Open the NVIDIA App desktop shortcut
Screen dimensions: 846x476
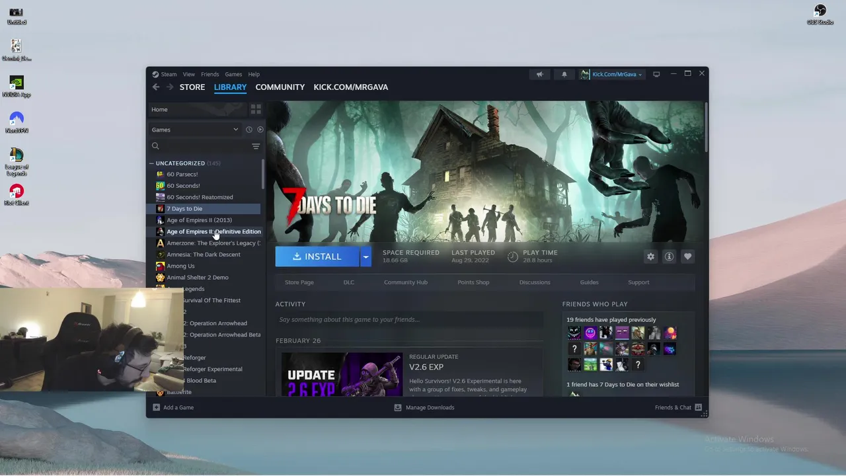(x=17, y=87)
